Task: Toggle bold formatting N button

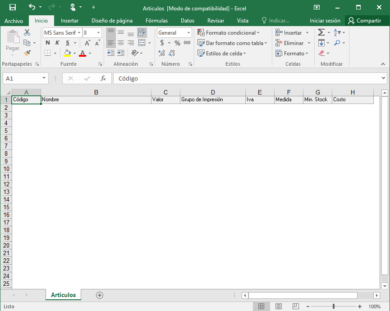Action: coord(48,43)
